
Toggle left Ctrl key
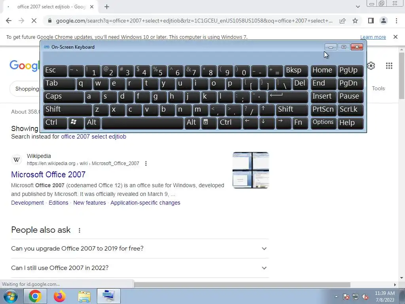[x=55, y=123]
